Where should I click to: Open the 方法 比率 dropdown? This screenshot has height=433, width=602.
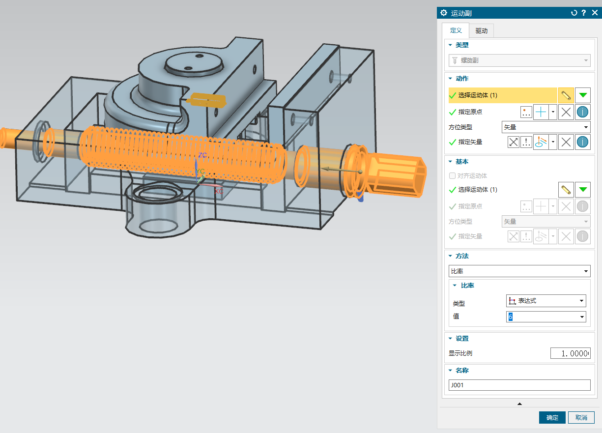click(x=519, y=271)
